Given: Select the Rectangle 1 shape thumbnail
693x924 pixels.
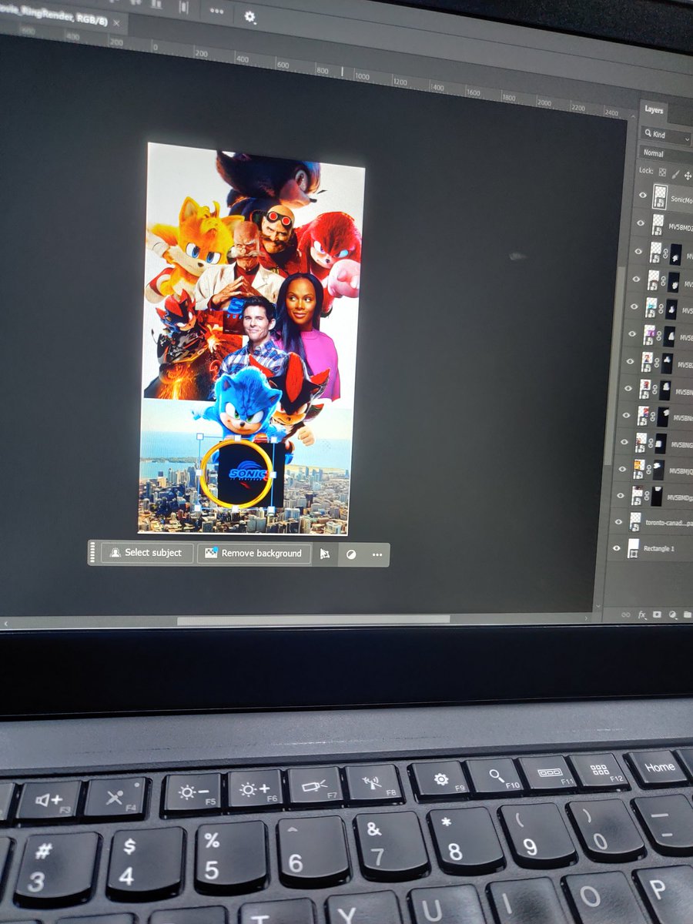Looking at the screenshot, I should (633, 548).
